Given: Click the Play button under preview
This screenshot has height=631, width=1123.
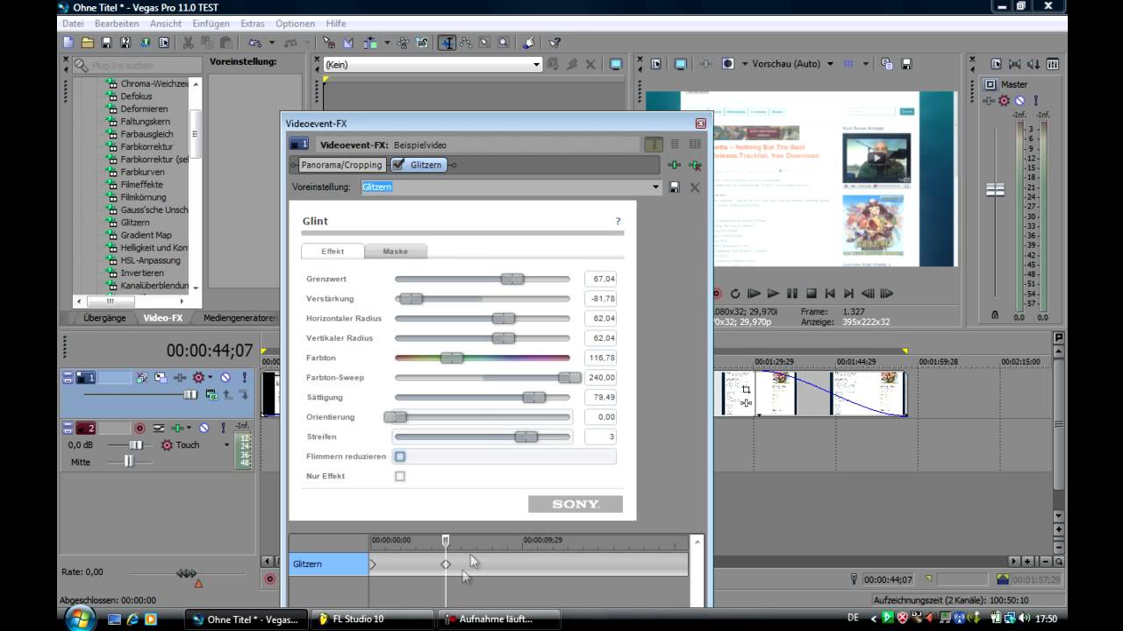Looking at the screenshot, I should click(x=773, y=294).
